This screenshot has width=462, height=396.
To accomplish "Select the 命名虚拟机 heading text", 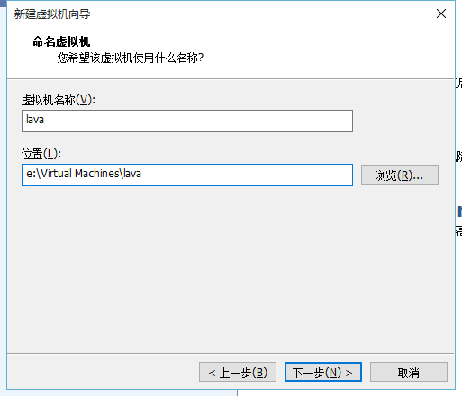I will tap(61, 41).
